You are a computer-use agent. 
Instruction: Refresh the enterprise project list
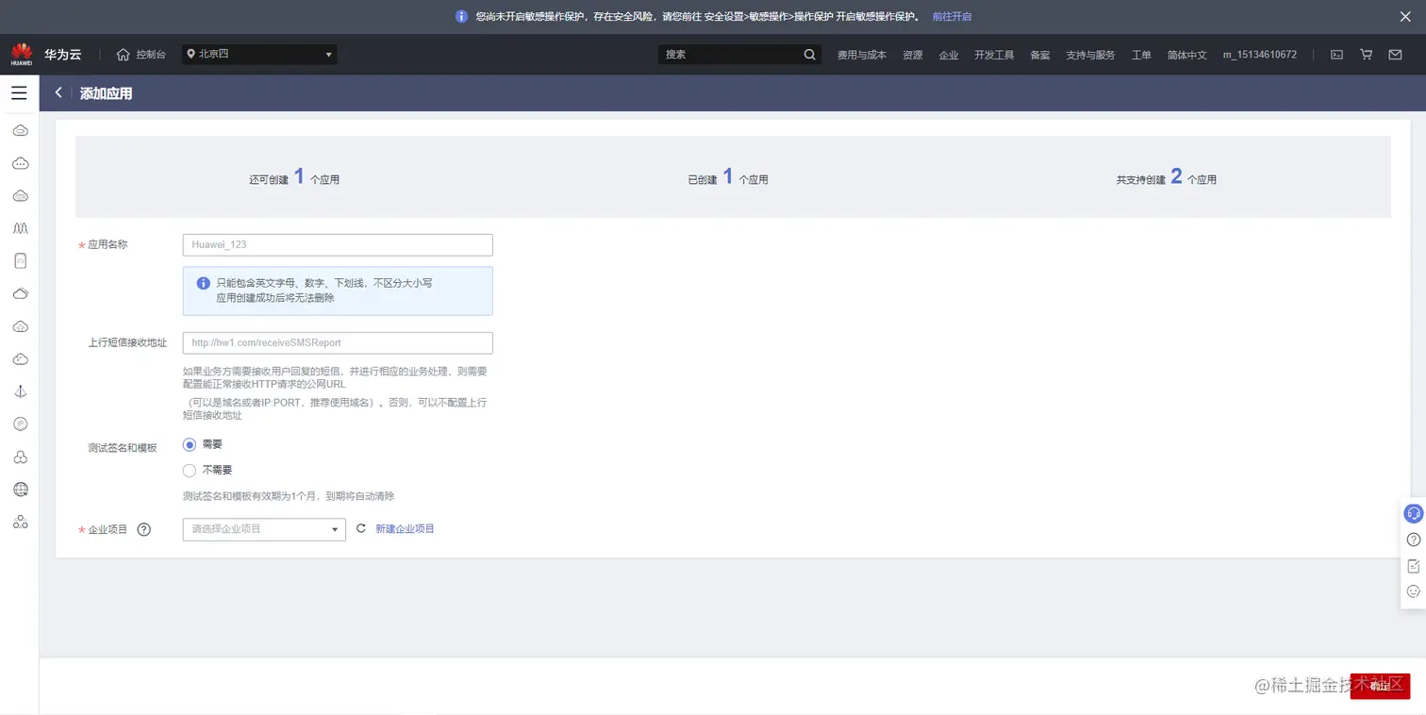point(360,529)
